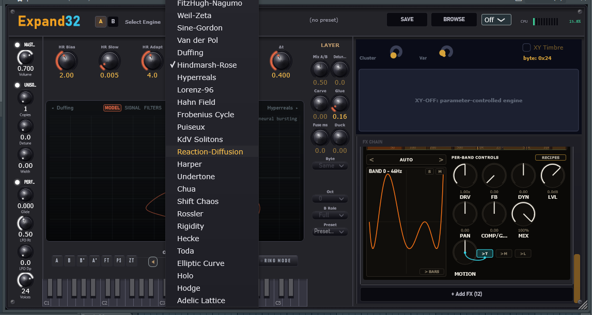
Task: Open RECIPES
Action: coord(551,157)
